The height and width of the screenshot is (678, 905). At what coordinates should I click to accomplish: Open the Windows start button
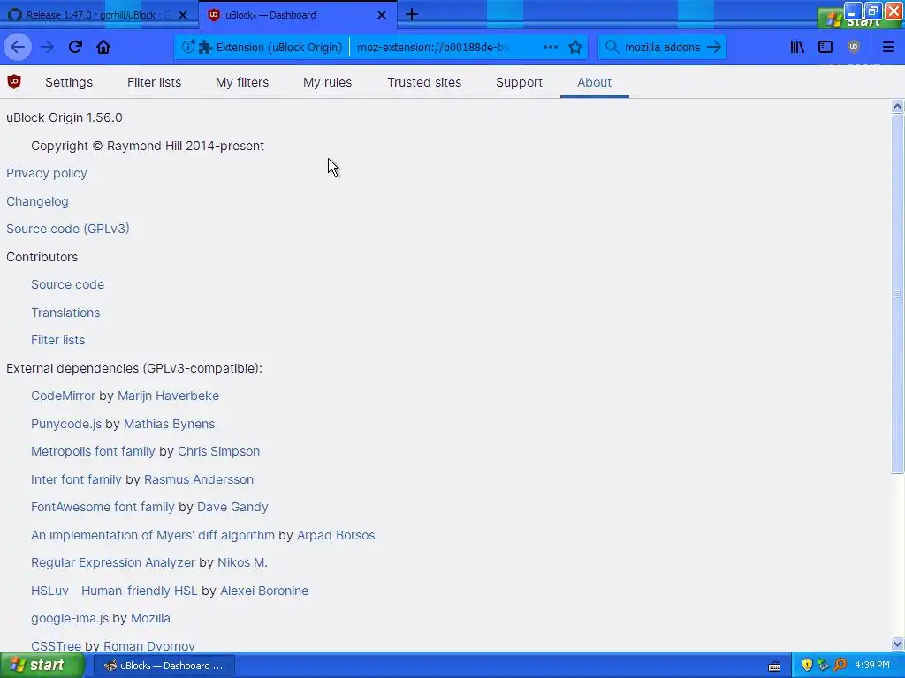42,665
